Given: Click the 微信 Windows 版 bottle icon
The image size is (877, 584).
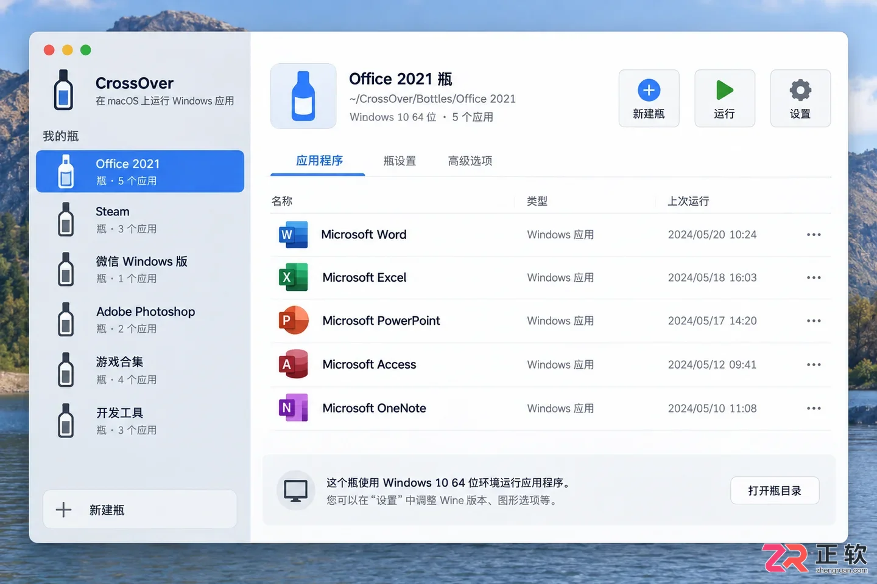Looking at the screenshot, I should pyautogui.click(x=66, y=269).
